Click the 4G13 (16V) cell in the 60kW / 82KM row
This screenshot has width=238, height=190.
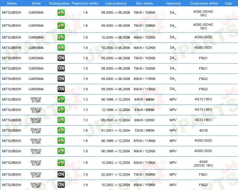203,120
